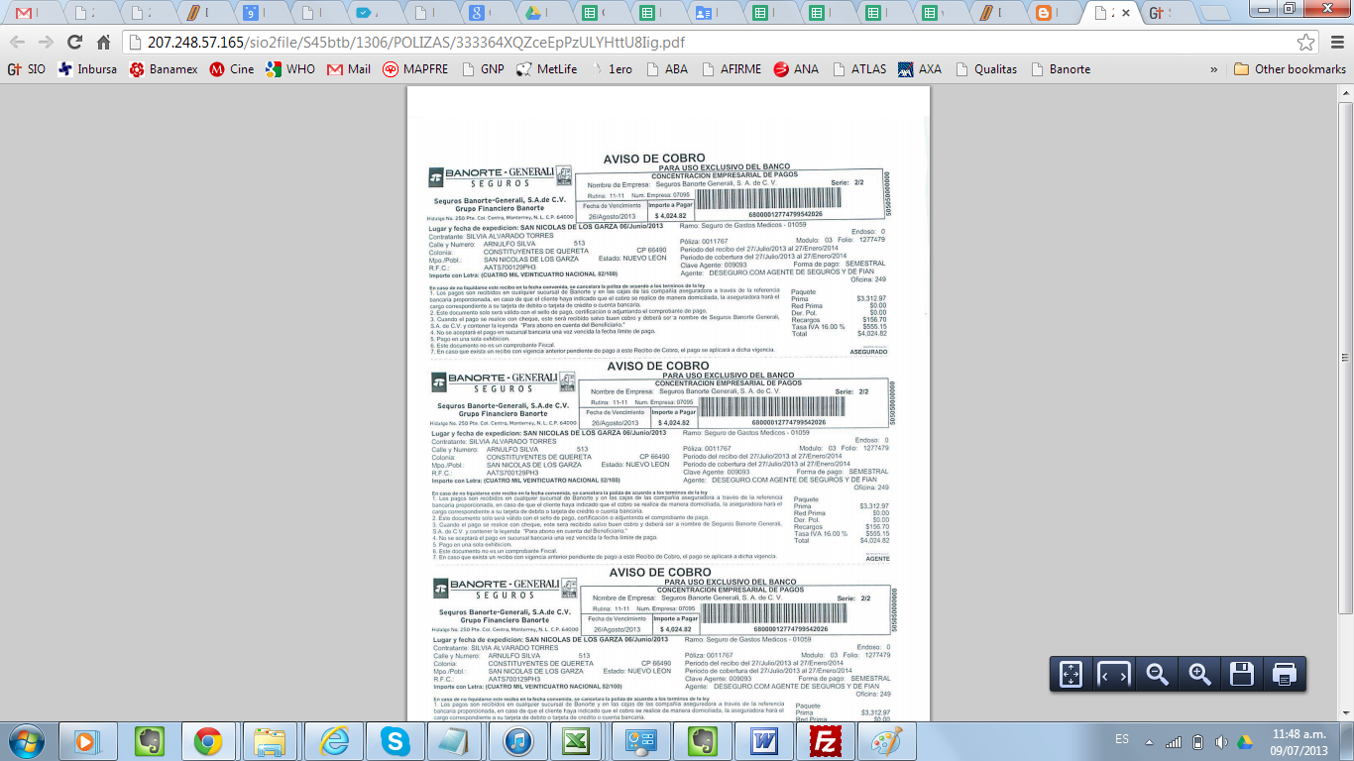Open the Chrome menu (three bars)

1335,43
